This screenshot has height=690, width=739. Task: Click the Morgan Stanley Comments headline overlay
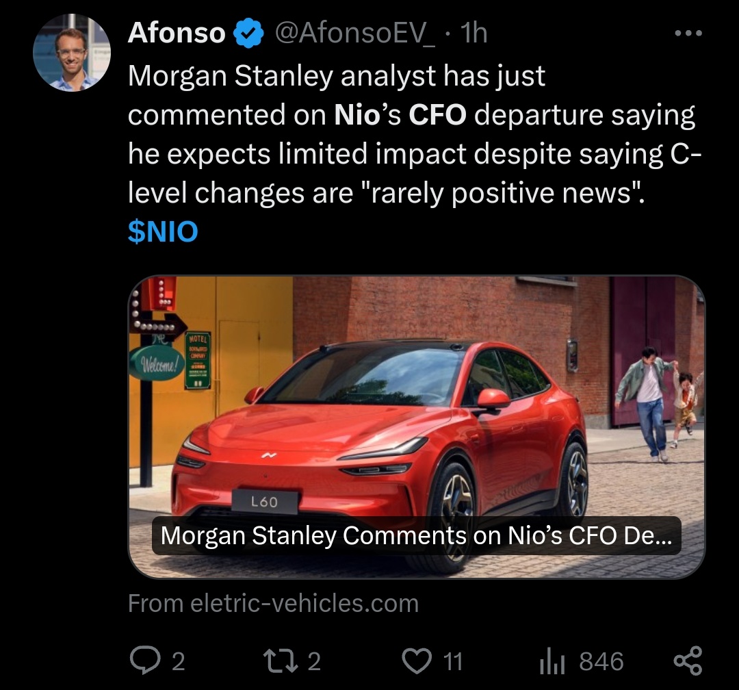(416, 535)
